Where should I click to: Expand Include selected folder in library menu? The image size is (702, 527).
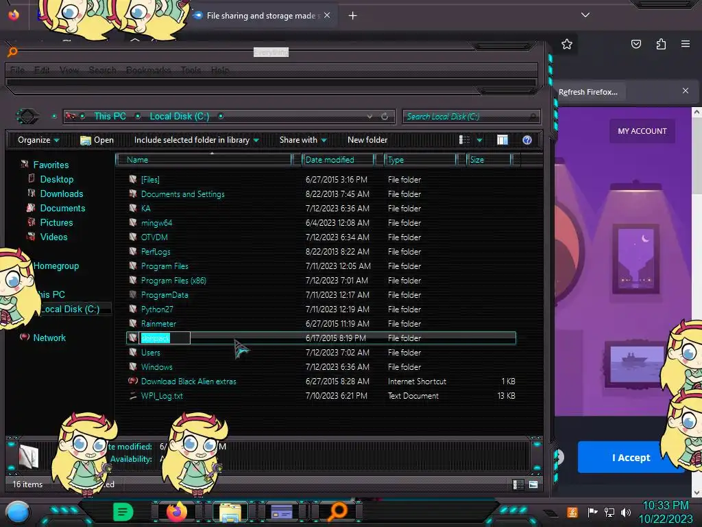pyautogui.click(x=196, y=140)
